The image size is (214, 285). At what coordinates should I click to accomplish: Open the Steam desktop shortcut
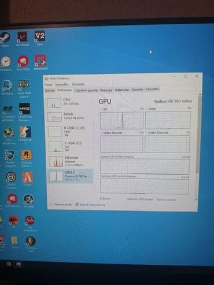click(x=5, y=39)
